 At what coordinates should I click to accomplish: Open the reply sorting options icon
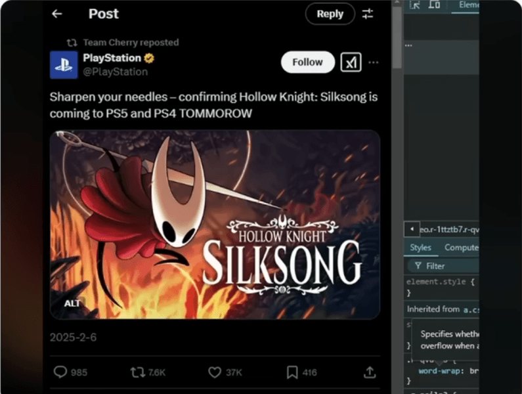coord(368,14)
